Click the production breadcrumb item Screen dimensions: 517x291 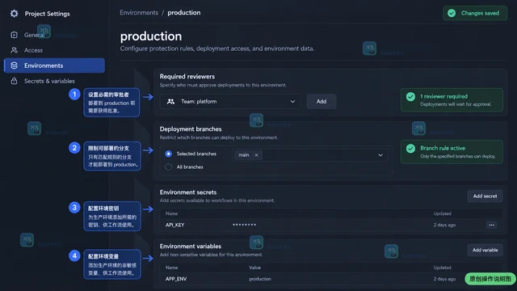pos(183,13)
